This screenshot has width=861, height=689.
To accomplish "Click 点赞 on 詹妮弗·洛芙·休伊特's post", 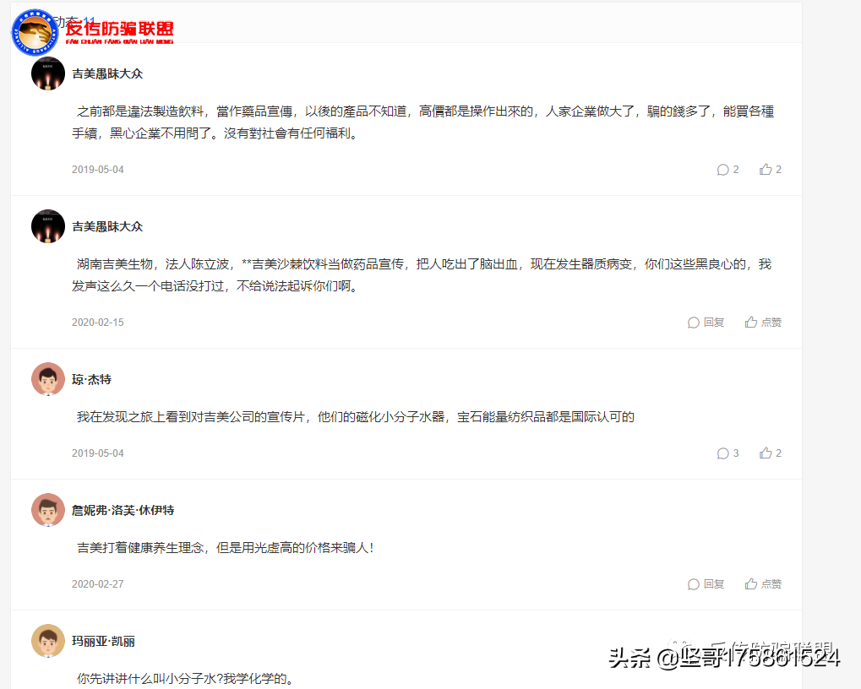I will pos(763,584).
